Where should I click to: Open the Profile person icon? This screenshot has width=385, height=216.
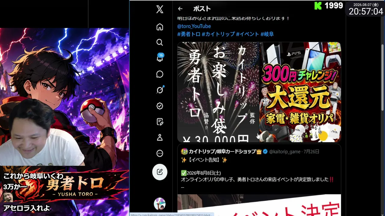click(x=160, y=138)
